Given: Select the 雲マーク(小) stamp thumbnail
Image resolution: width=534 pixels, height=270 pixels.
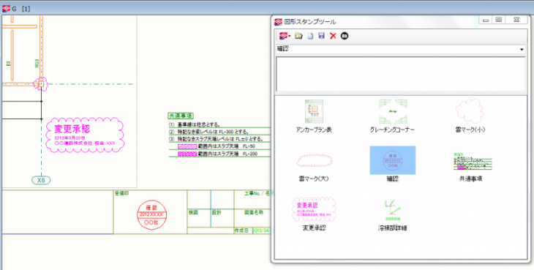Looking at the screenshot, I should [470, 111].
